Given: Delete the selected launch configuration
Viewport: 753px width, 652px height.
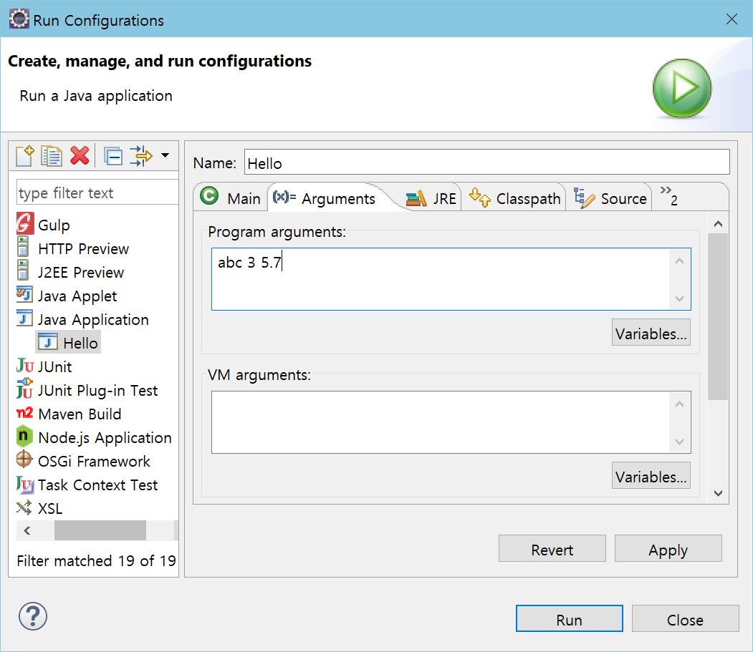Looking at the screenshot, I should point(80,155).
